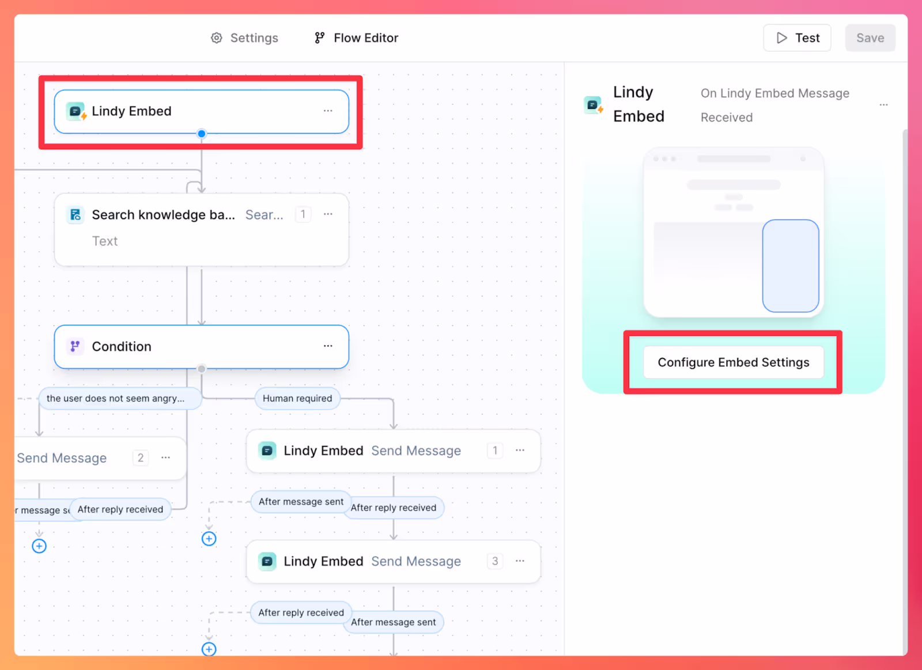
Task: Open options menu of Lindy Embed step 1
Action: 520,451
